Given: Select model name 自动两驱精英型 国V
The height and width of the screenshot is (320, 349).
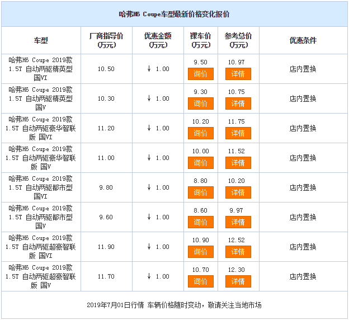Looking at the screenshot, I should click(x=41, y=98).
